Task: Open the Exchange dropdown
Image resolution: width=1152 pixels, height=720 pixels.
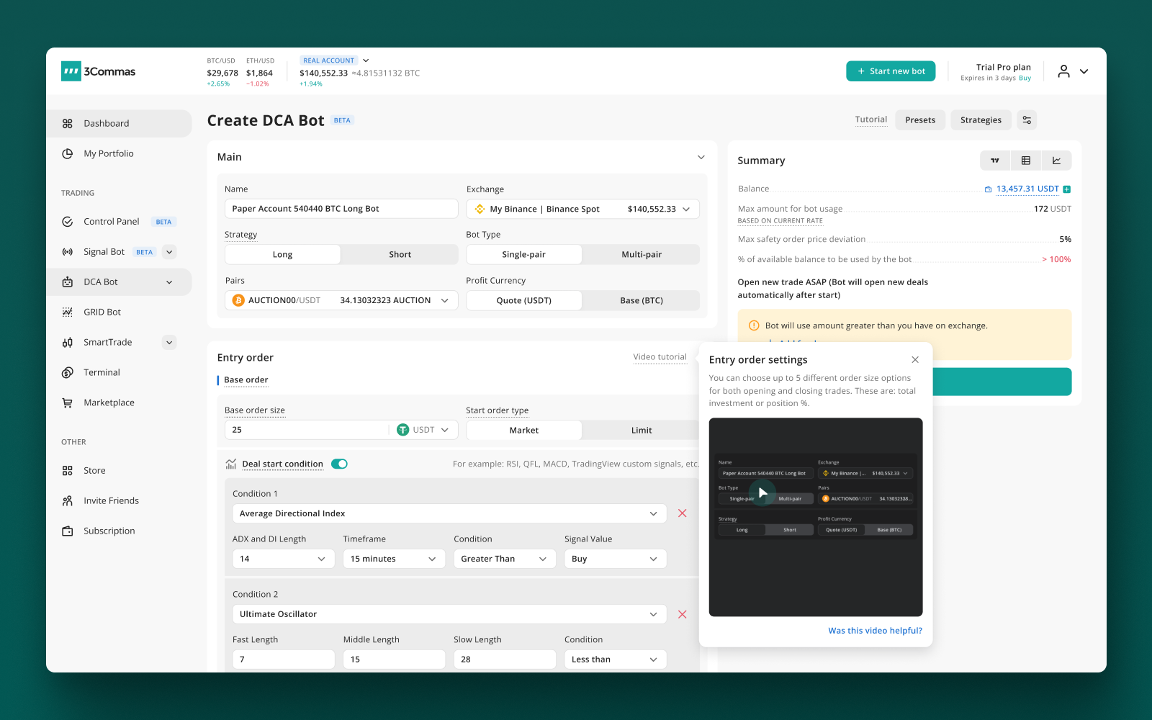Action: click(x=583, y=210)
